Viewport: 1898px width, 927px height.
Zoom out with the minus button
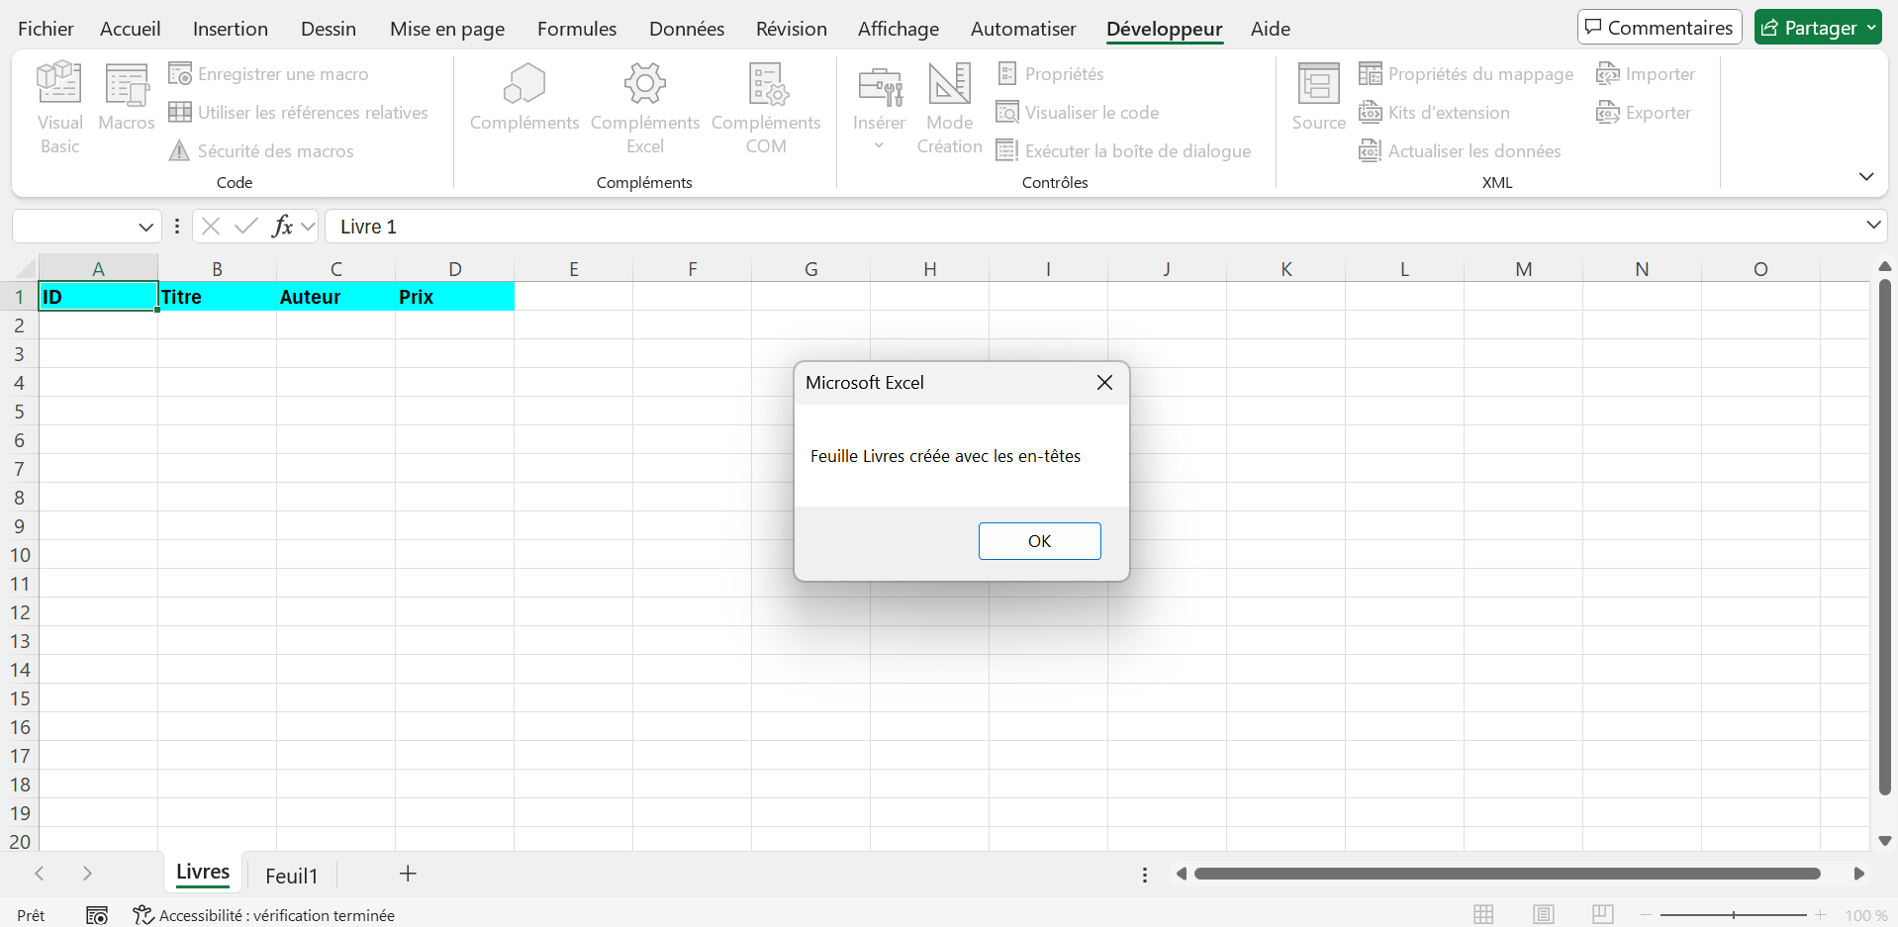pyautogui.click(x=1647, y=915)
